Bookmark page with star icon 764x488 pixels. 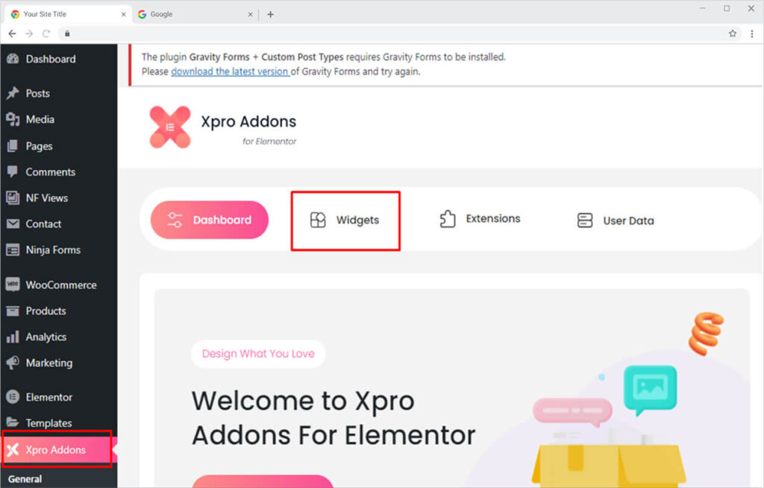point(733,34)
